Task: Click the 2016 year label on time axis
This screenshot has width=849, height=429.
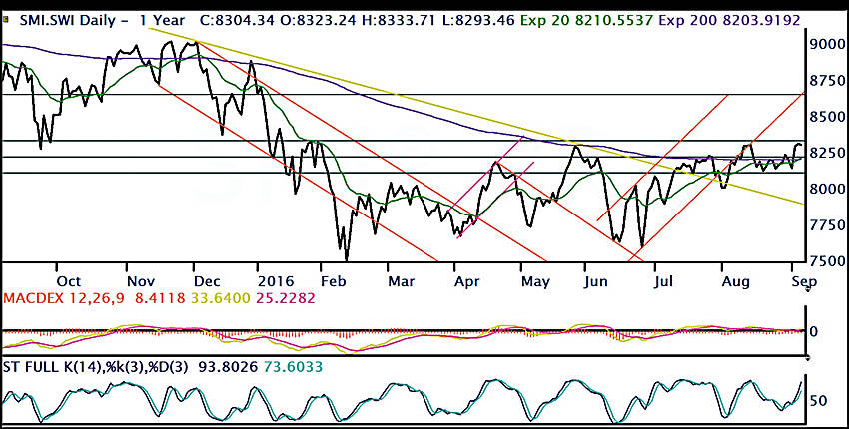Action: [x=278, y=282]
